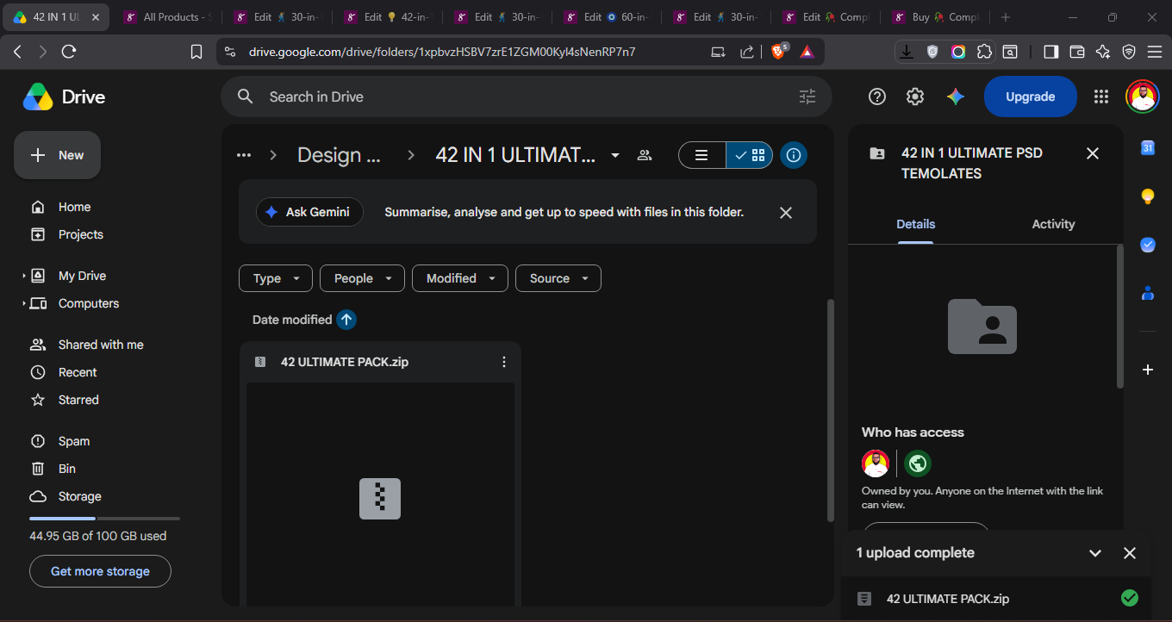
Task: Open the People filter dropdown
Action: point(362,278)
